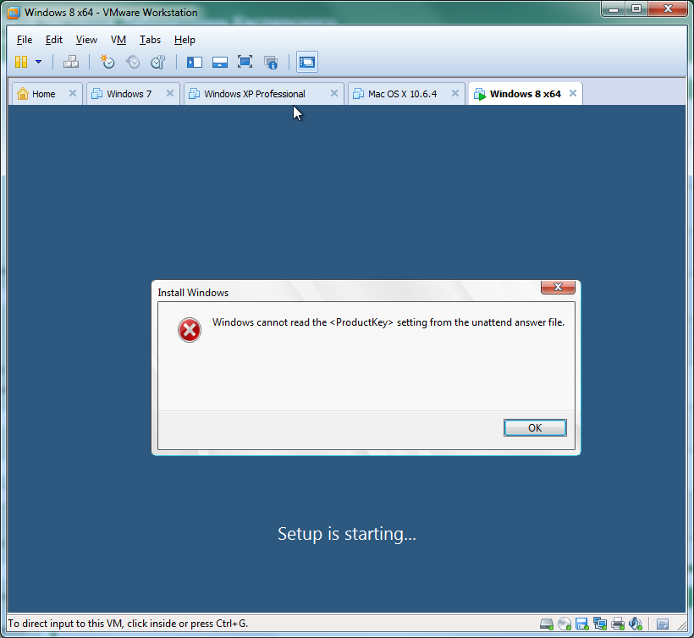Open the Help menu
Viewport: 694px width, 638px height.
point(185,40)
